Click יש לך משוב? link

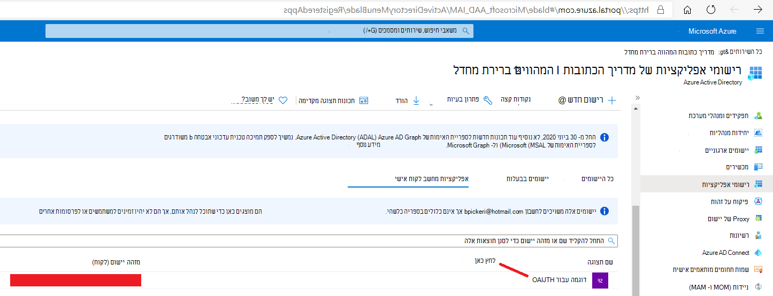point(257,100)
